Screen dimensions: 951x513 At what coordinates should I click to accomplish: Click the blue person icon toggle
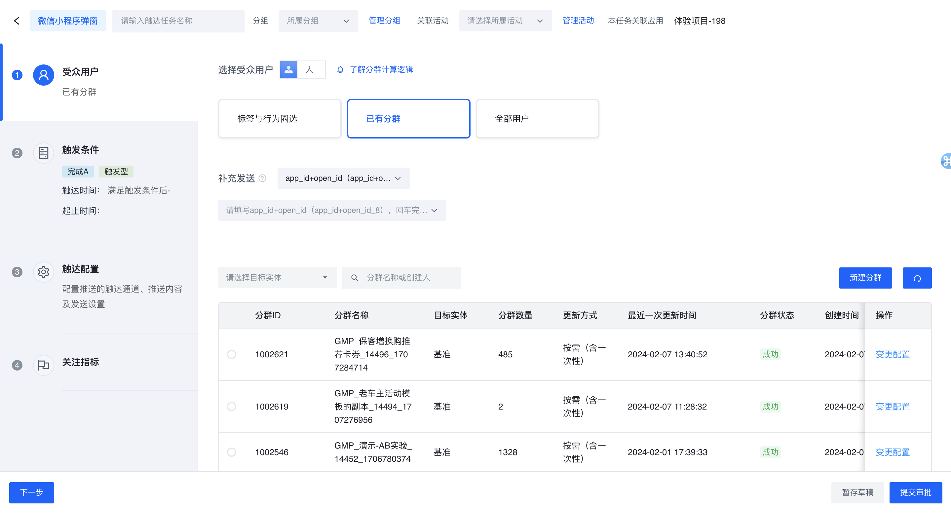click(289, 69)
